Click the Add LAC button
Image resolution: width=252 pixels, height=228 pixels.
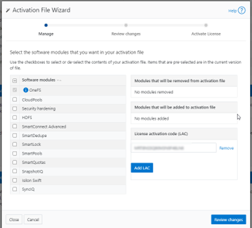(x=142, y=168)
